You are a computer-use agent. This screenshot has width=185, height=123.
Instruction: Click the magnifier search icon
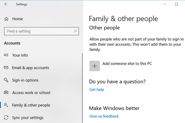75,31
